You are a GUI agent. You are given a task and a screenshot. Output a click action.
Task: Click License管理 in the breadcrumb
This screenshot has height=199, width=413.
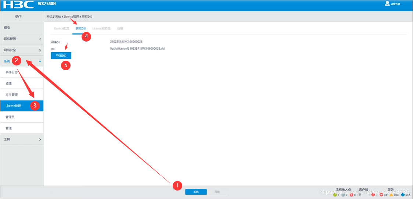(71, 17)
